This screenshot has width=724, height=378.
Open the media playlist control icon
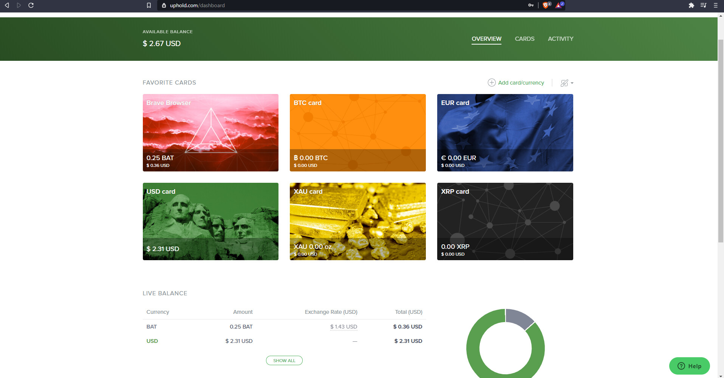tap(703, 5)
